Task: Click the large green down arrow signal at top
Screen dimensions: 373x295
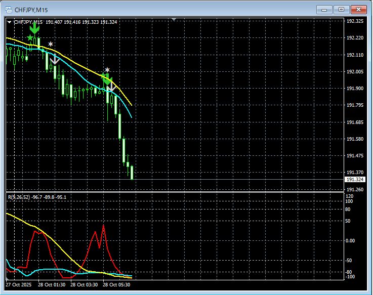Action: [x=34, y=28]
